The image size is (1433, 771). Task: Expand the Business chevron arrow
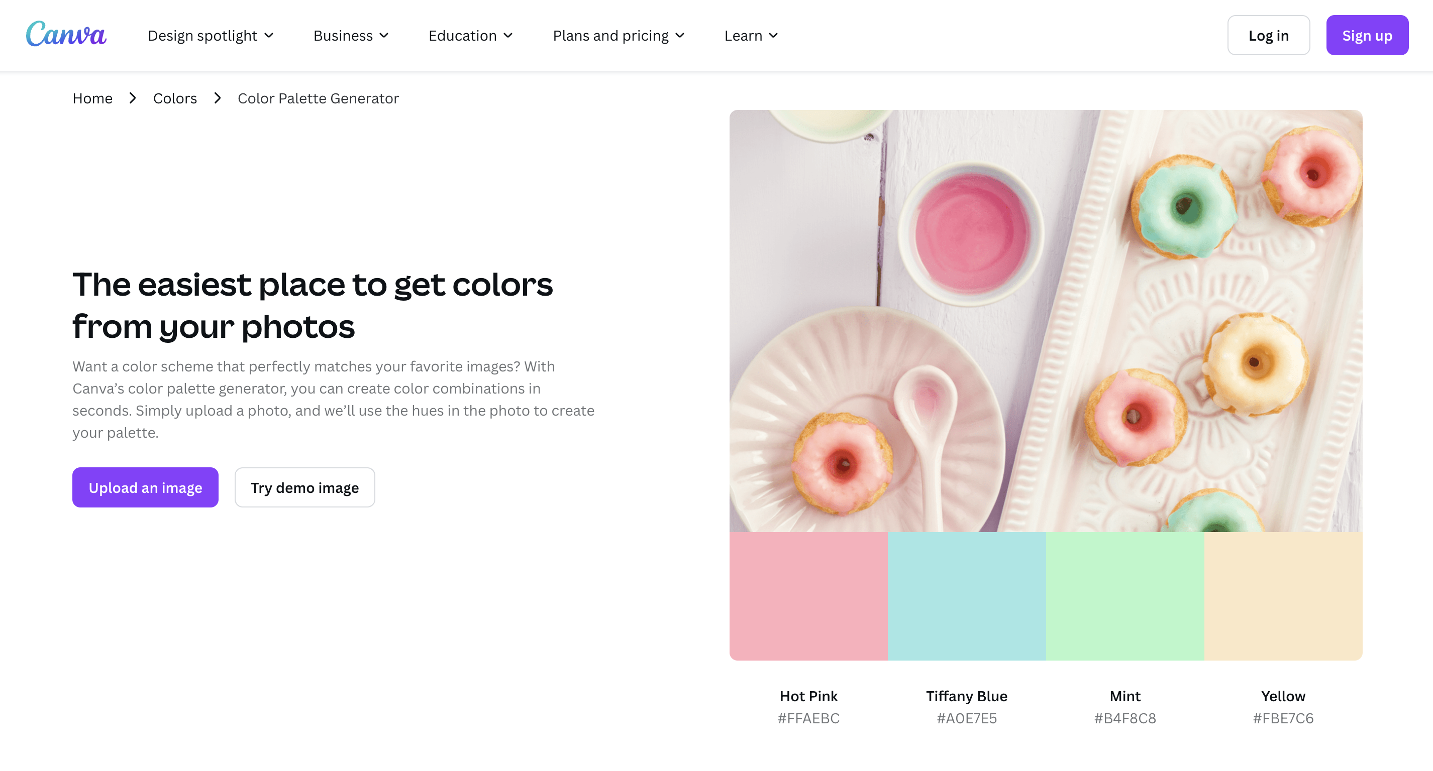point(384,36)
